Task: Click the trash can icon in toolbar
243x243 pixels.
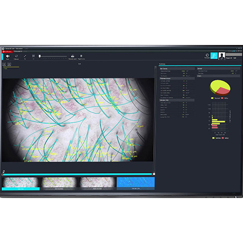Action: click(81, 56)
